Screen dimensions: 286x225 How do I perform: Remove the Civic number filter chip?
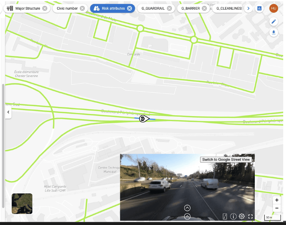tap(82, 8)
